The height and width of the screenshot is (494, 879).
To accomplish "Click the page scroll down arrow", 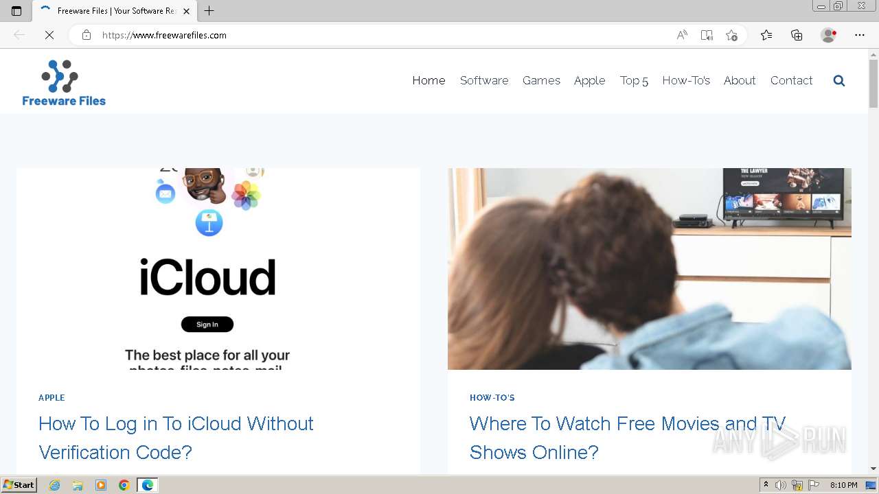I will [x=874, y=469].
